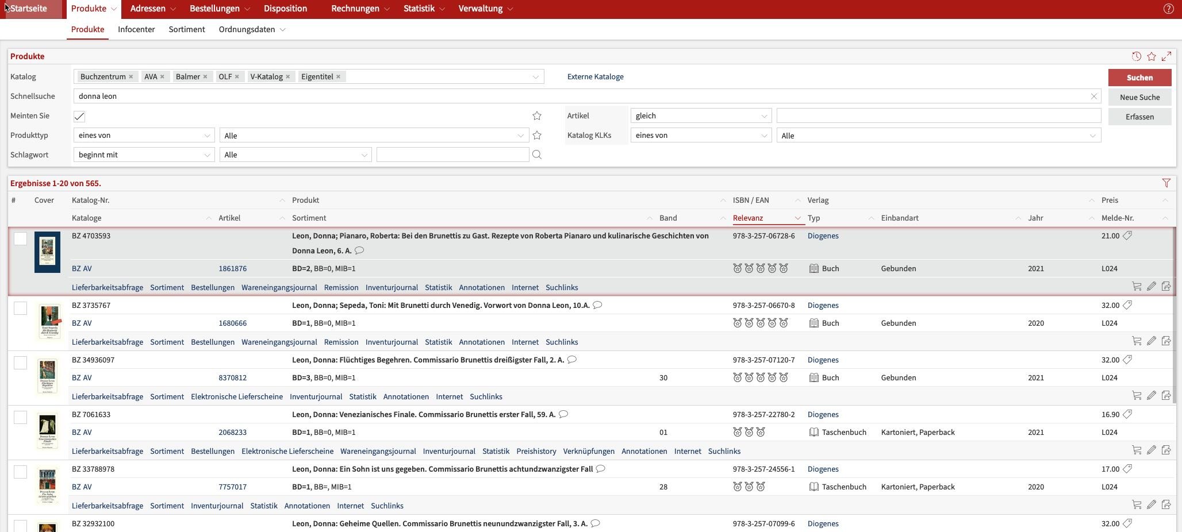Click into the Artikel value input field
Image resolution: width=1182 pixels, height=532 pixels.
pos(938,115)
